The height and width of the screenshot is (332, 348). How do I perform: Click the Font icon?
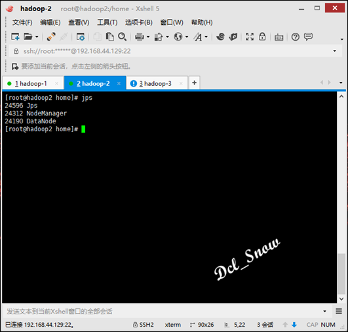pos(197,37)
